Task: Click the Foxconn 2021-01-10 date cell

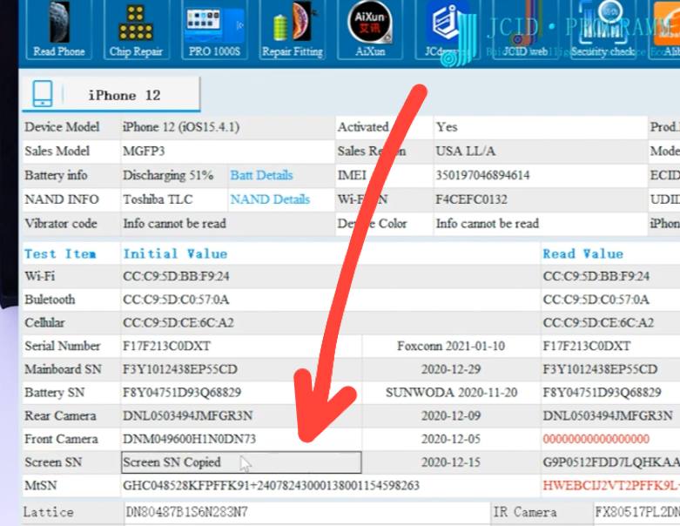Action: click(451, 346)
